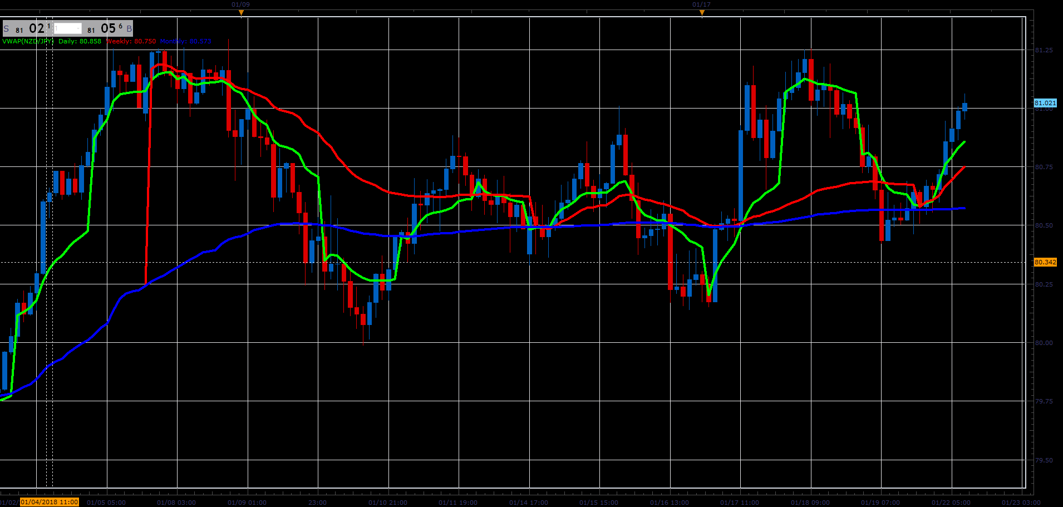The image size is (1063, 507).
Task: Click the 81.25 price axis label
Action: pos(1044,50)
